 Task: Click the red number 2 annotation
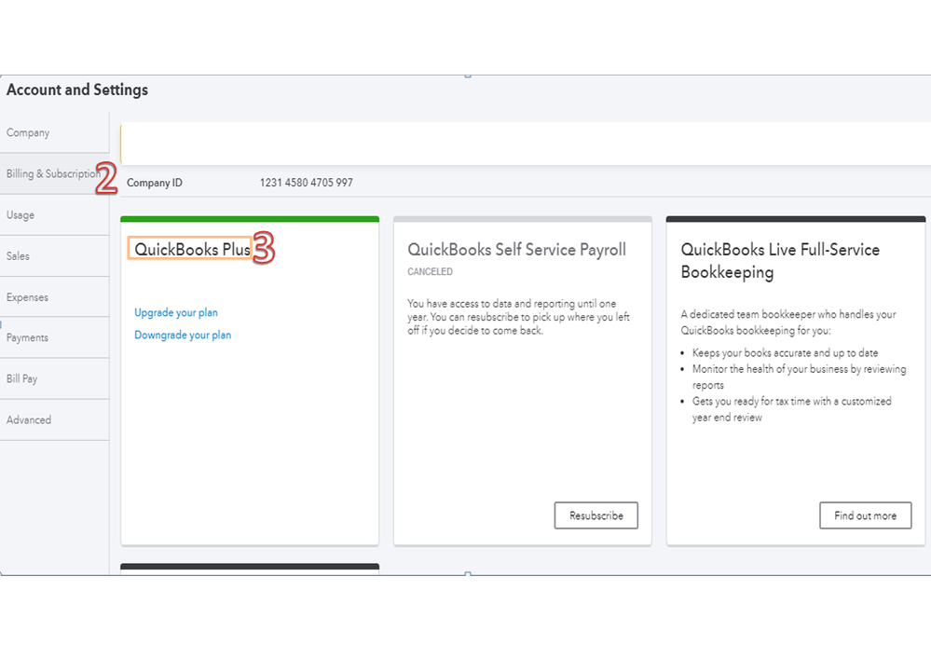(x=106, y=179)
